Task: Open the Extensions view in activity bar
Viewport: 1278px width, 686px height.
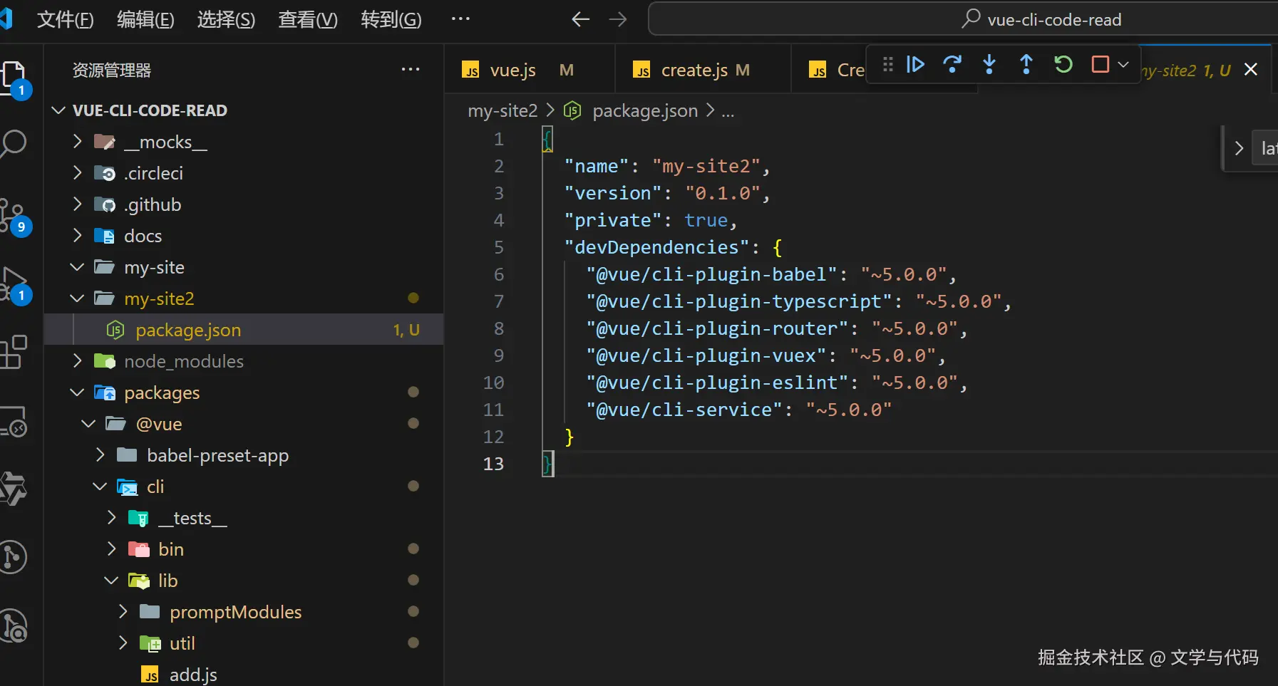Action: 14,352
